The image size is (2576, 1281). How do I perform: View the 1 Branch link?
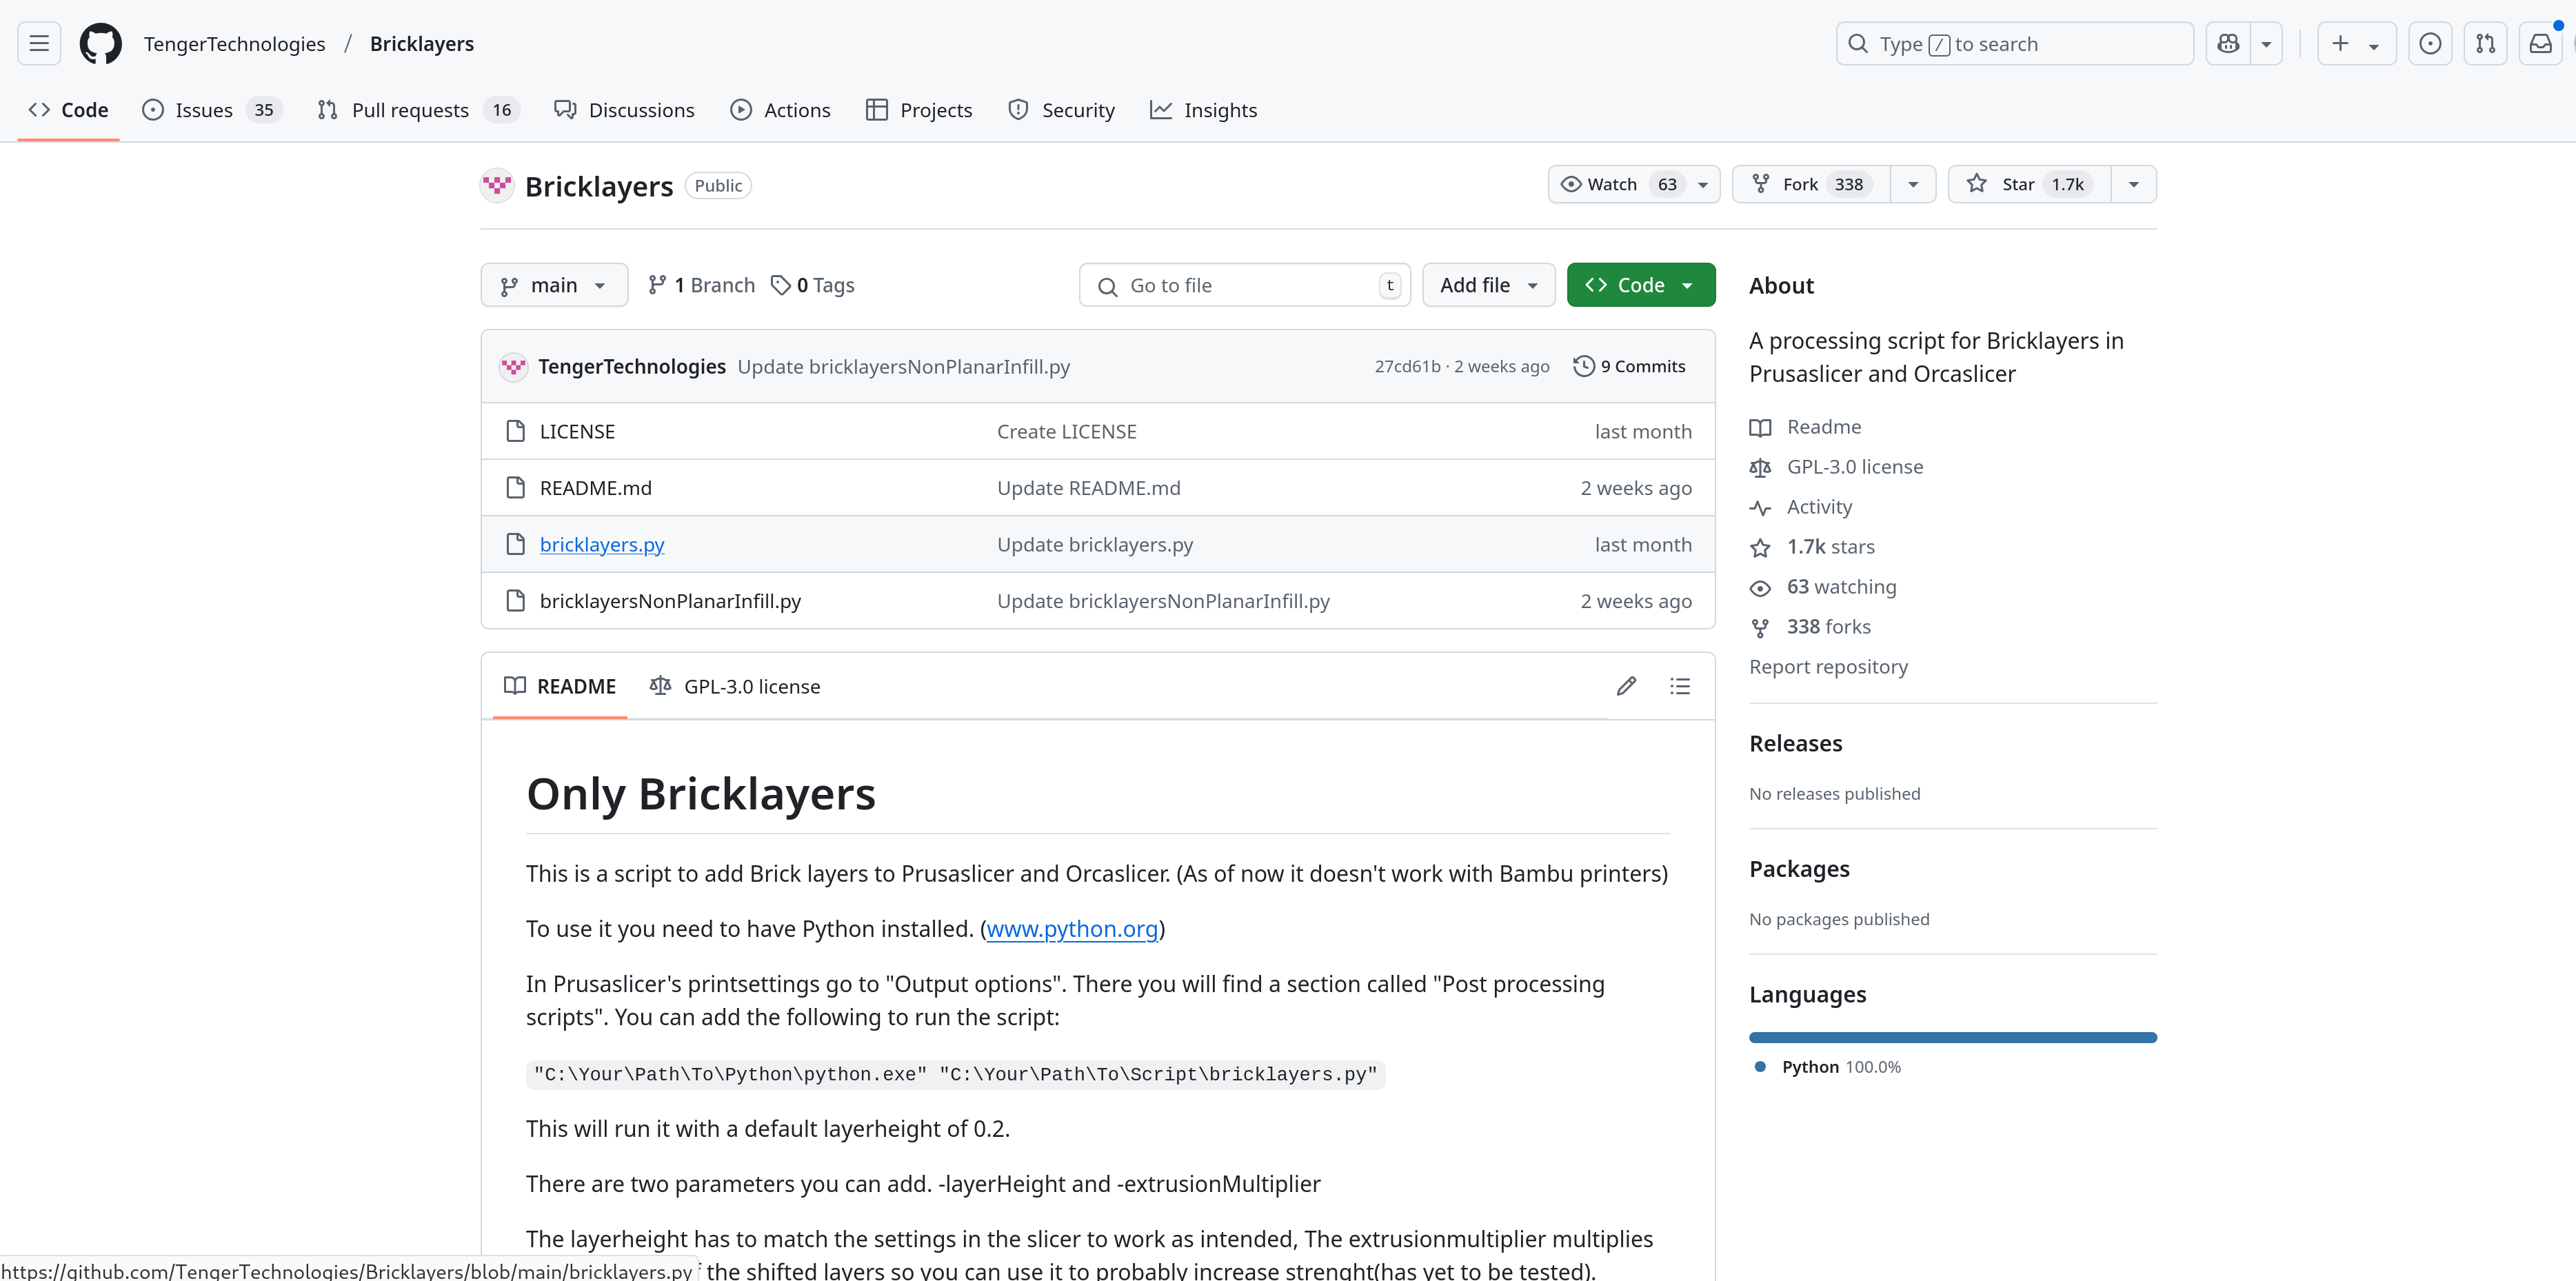click(x=701, y=285)
